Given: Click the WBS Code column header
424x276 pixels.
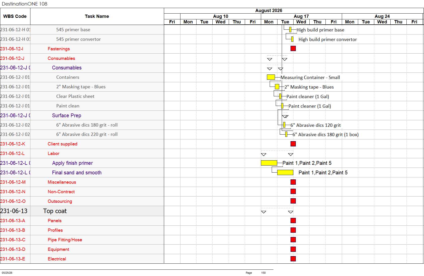Looking at the screenshot, I should point(15,16).
